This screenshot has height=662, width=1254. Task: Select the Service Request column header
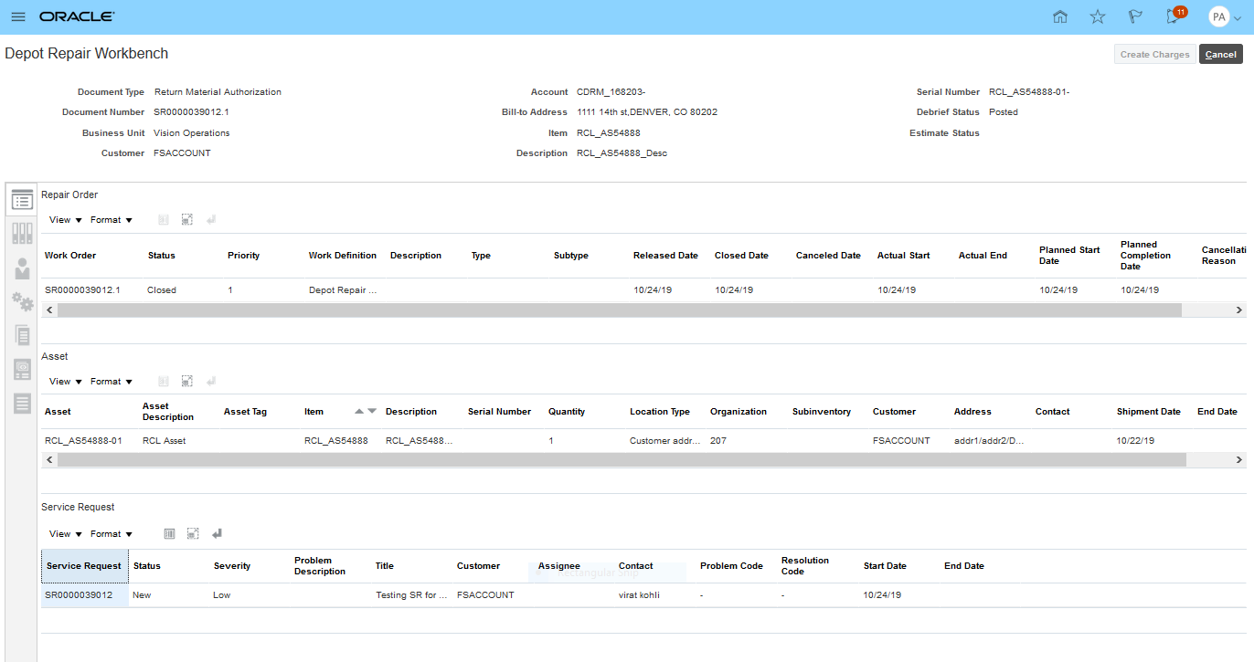click(x=84, y=566)
